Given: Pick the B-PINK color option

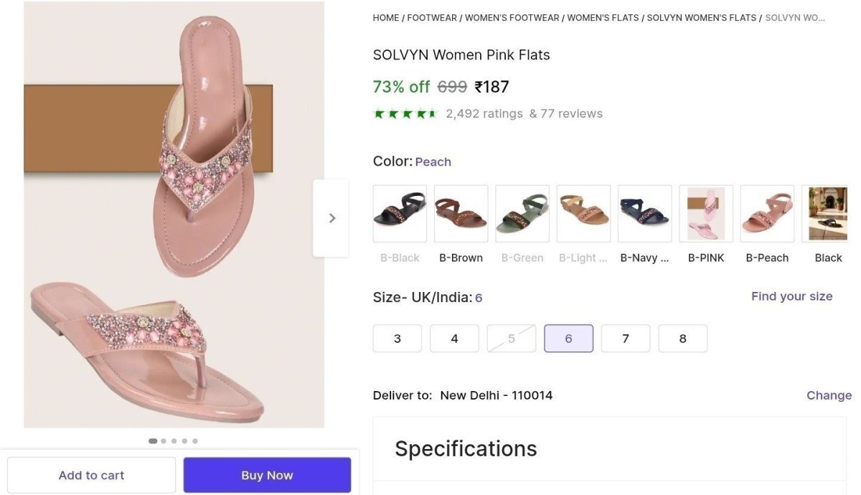Looking at the screenshot, I should (x=705, y=213).
